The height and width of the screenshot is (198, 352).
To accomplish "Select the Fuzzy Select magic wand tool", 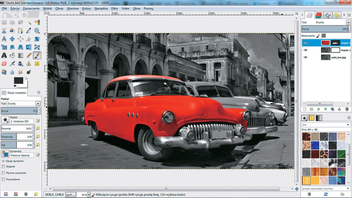I will point(29,23).
